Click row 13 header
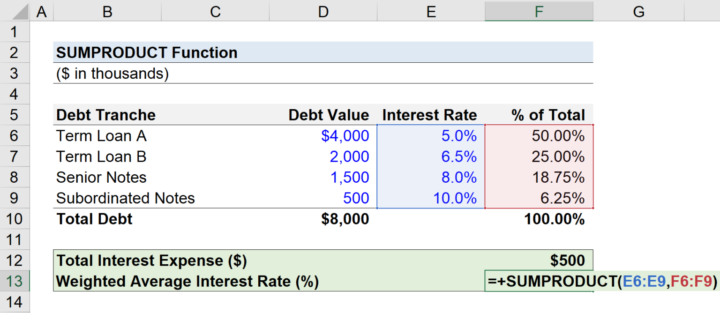 tap(15, 281)
